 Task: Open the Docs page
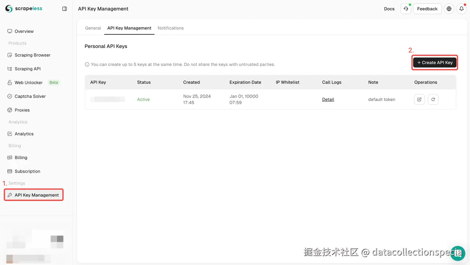(389, 8)
